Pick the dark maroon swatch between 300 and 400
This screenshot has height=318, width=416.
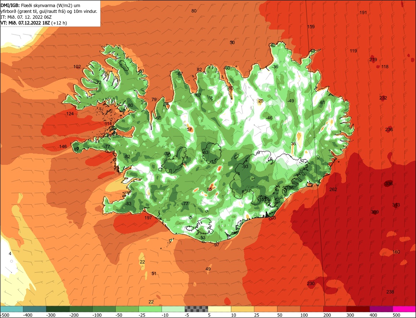tap(358, 309)
